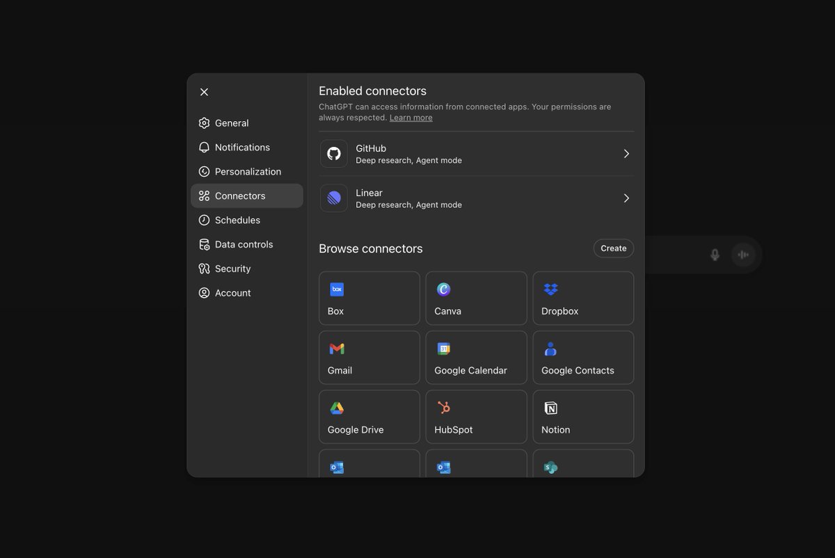Click the Data controls database icon
The height and width of the screenshot is (558, 835).
(204, 244)
